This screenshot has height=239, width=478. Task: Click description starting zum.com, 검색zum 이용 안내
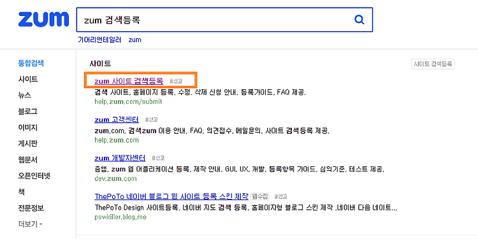pyautogui.click(x=212, y=131)
